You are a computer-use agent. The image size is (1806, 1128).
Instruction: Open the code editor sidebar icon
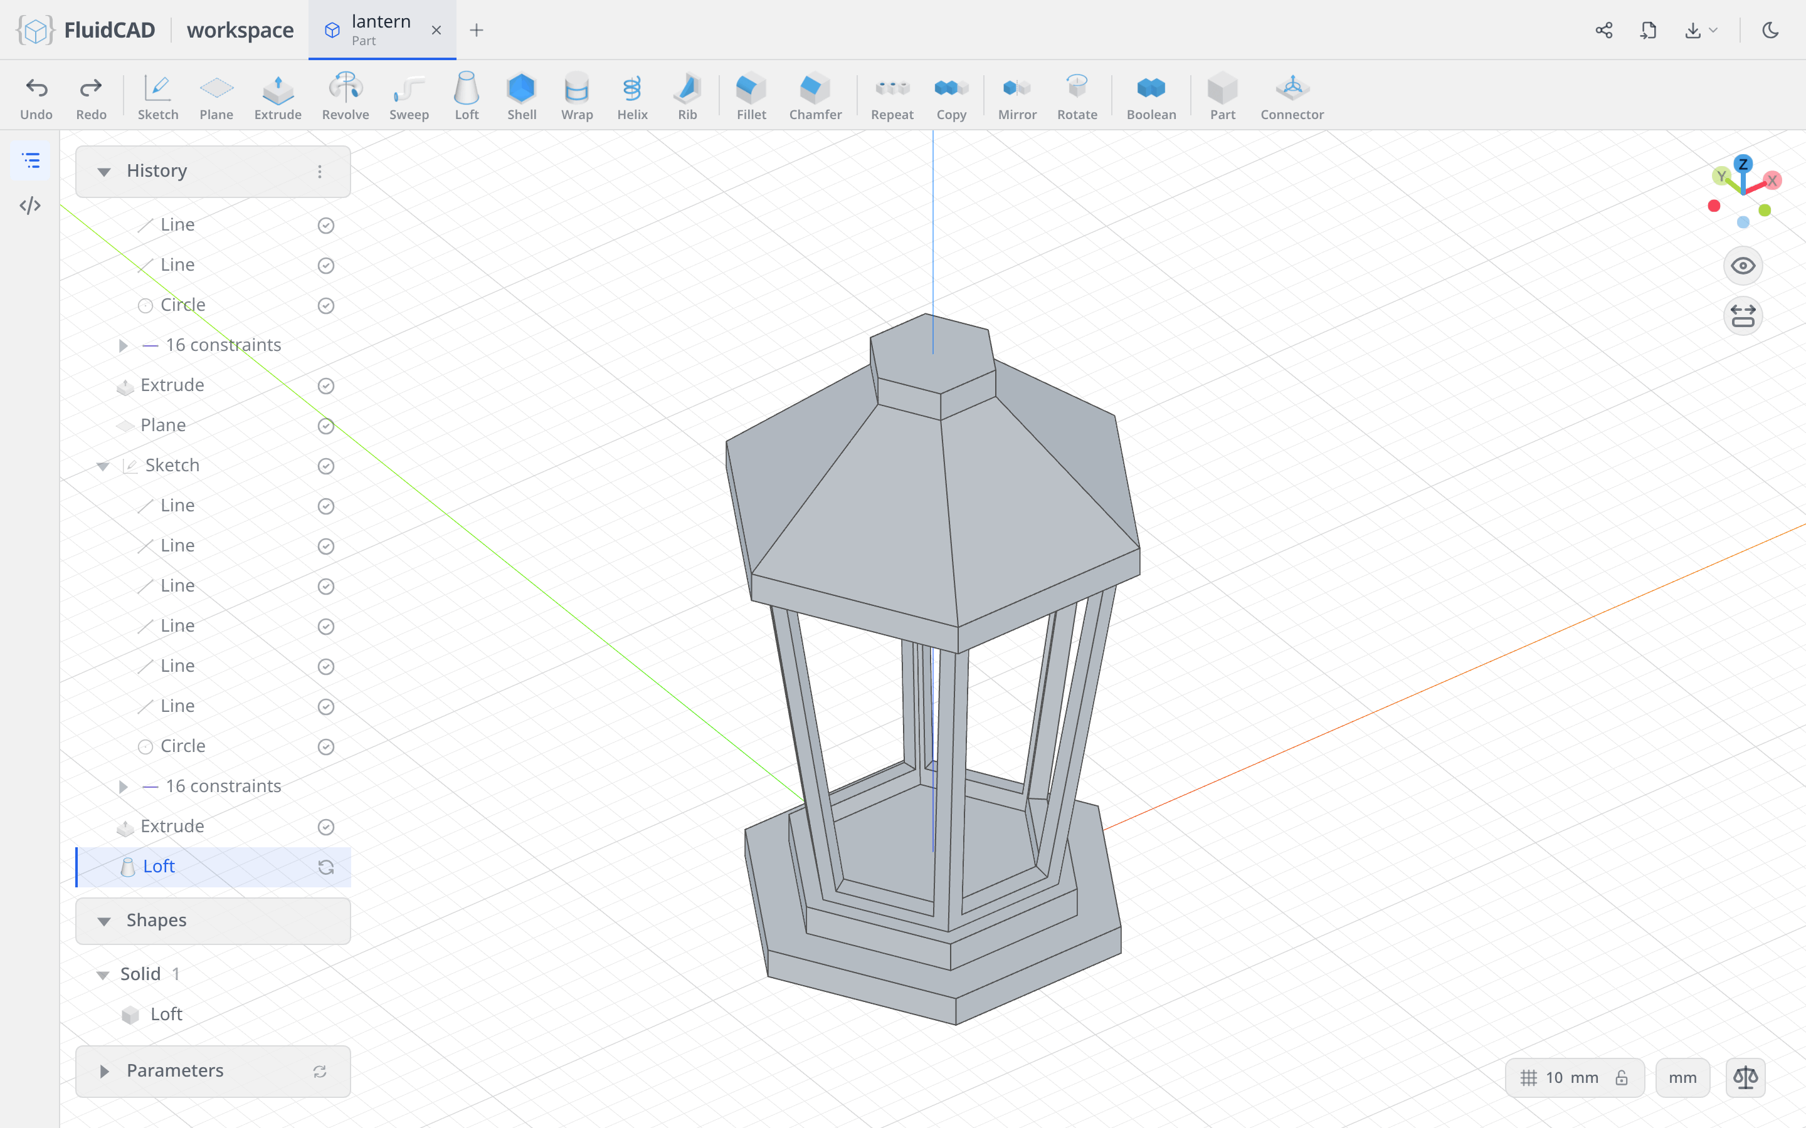pos(30,205)
